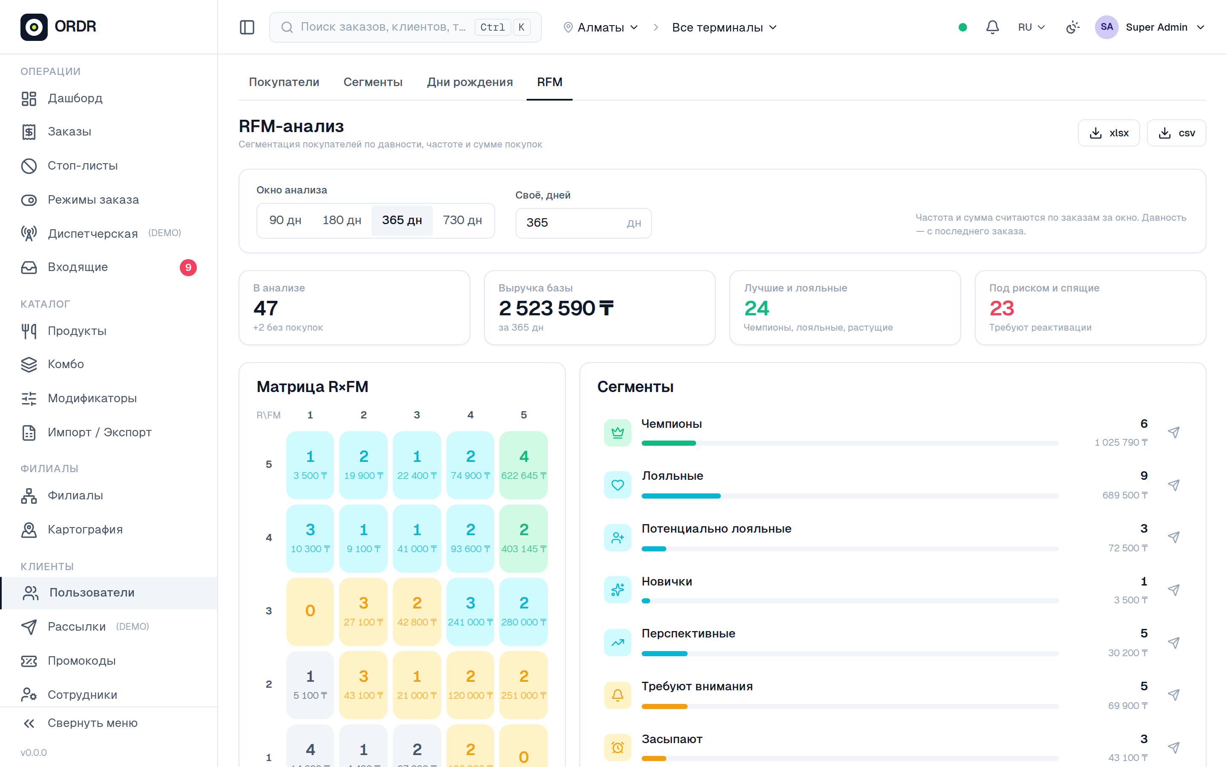Switch to the Сегменты tab
The height and width of the screenshot is (767, 1227).
pos(373,82)
